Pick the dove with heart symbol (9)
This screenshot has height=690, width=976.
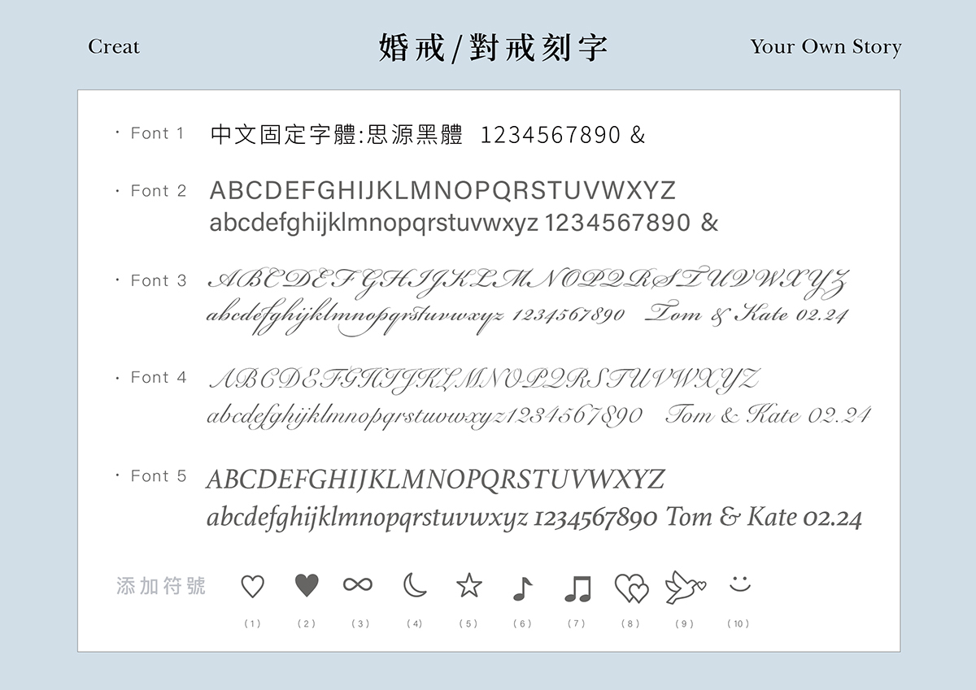[685, 587]
